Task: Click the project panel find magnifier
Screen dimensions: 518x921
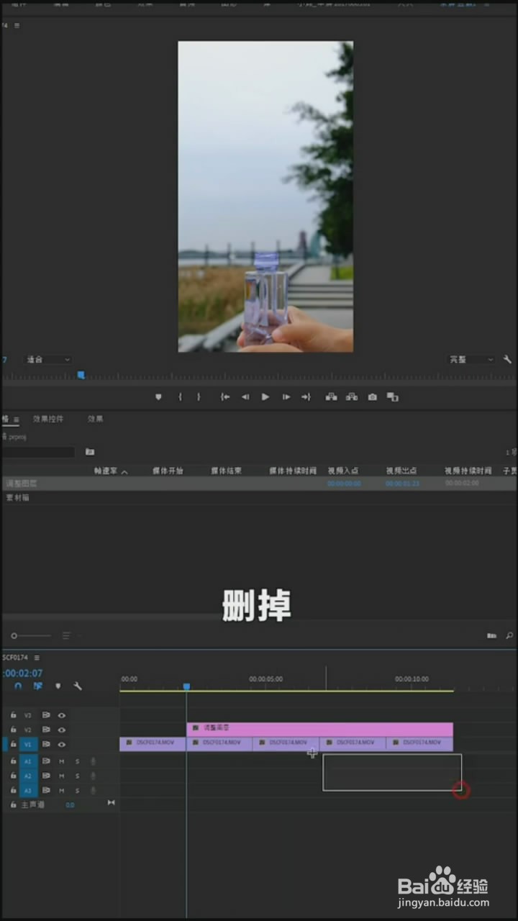Action: [509, 636]
